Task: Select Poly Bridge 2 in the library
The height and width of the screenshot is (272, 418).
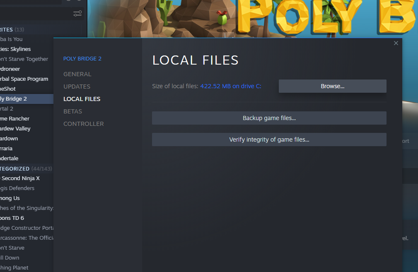Action: pos(27,99)
